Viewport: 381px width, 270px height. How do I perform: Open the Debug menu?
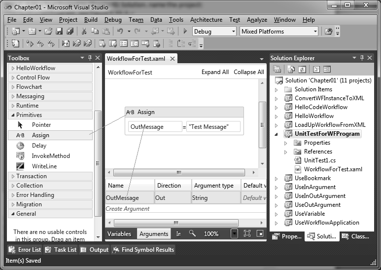tap(113, 20)
